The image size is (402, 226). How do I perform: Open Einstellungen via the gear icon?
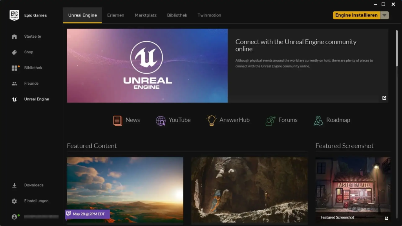[x=15, y=201]
